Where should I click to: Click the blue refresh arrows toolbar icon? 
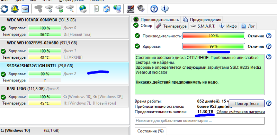(x=5, y=9)
